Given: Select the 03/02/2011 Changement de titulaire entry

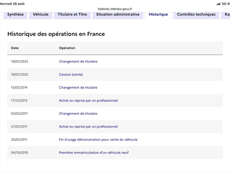Looking at the screenshot, I should tap(78, 114).
